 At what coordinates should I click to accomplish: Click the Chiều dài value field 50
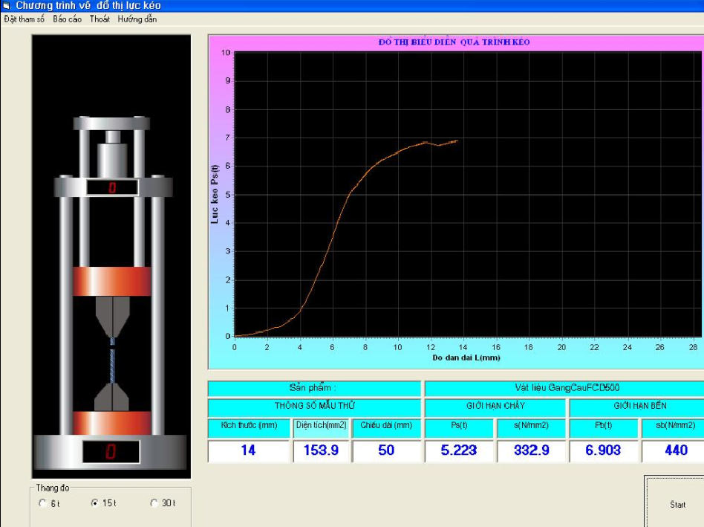(386, 450)
